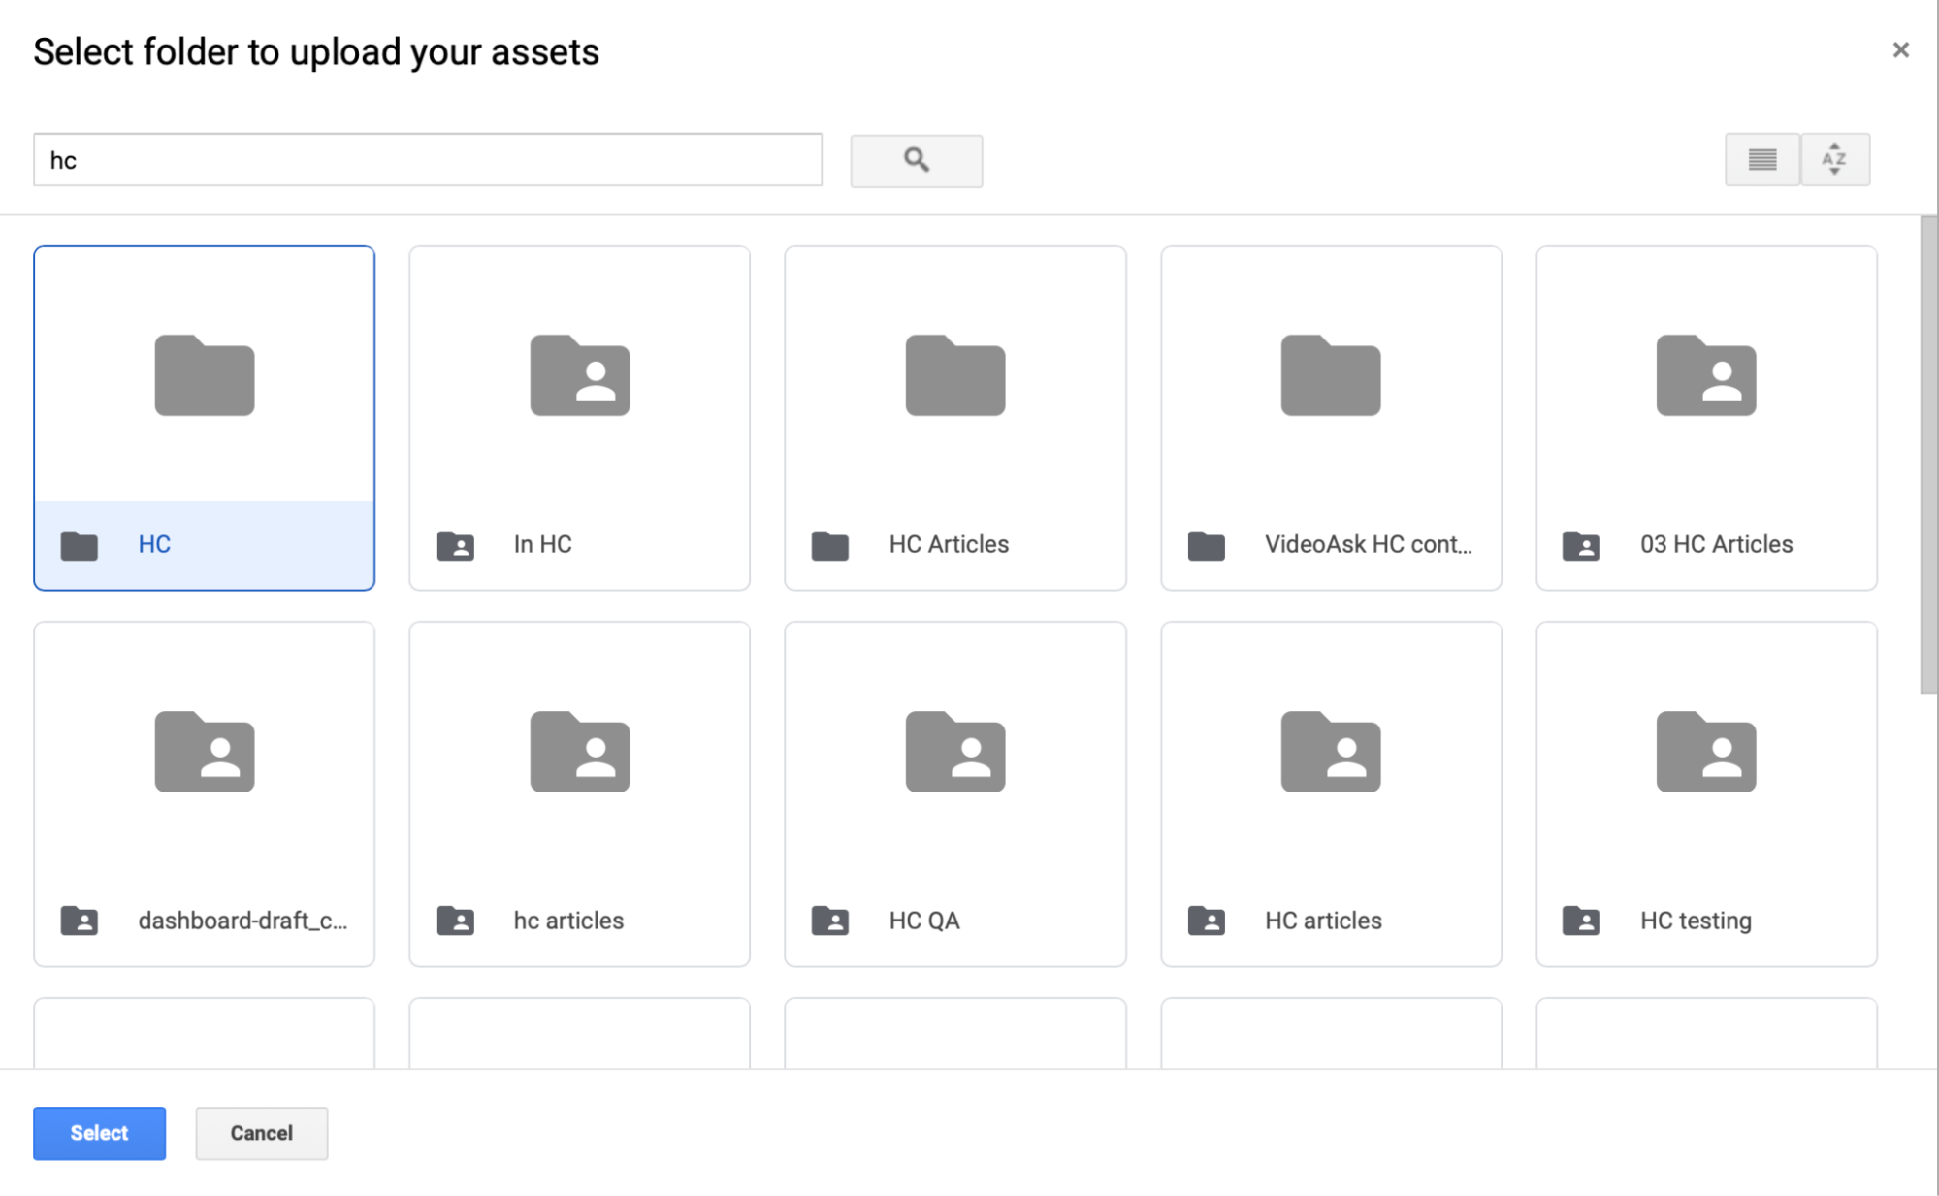Viewport: 1939px width, 1196px height.
Task: Pick the HC QA folder
Action: [x=954, y=793]
